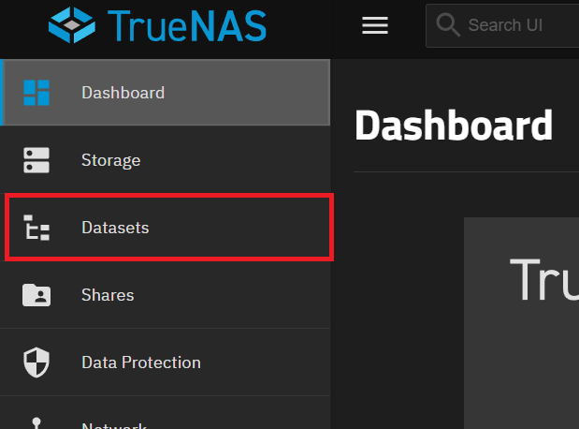This screenshot has width=579, height=429.
Task: Click the Datasets tree icon
Action: pos(36,228)
